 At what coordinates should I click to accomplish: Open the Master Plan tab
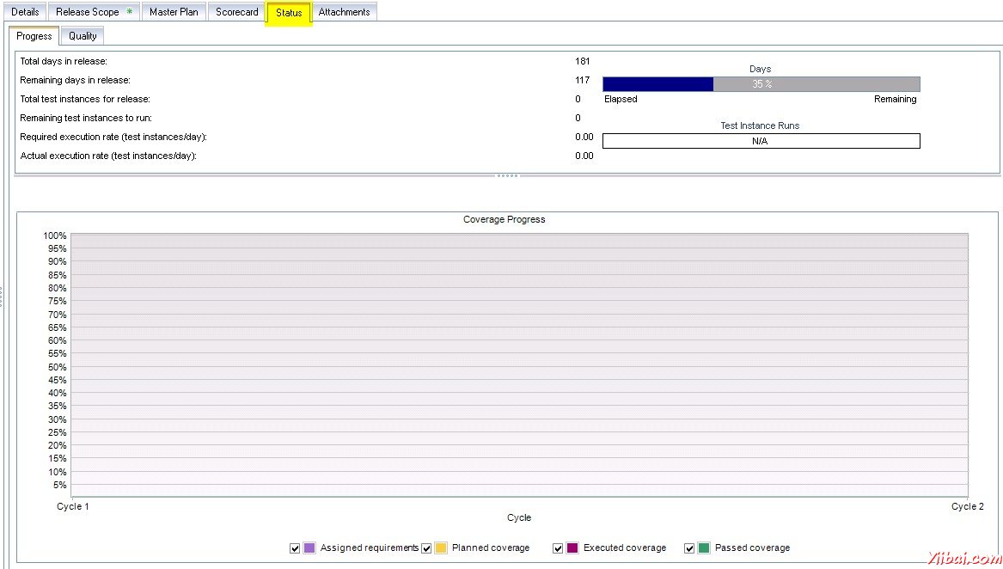pyautogui.click(x=174, y=12)
